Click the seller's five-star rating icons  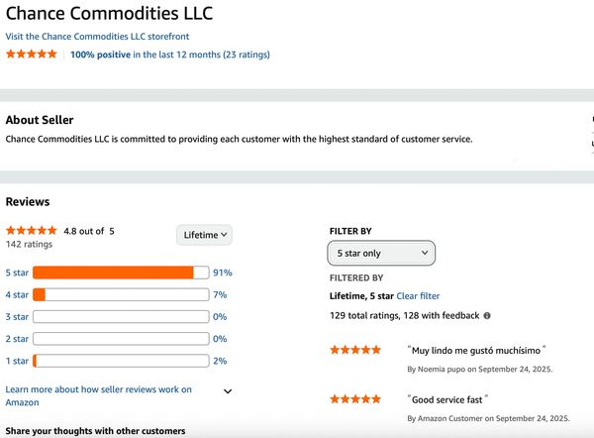pyautogui.click(x=32, y=55)
